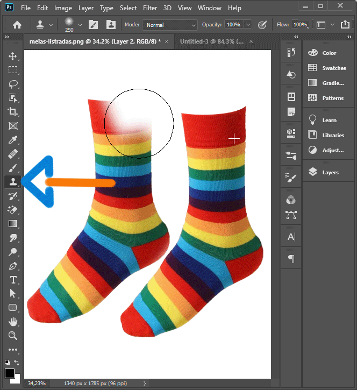Screen dimensions: 357x390
Task: Toggle pressure for opacity button
Action: click(x=262, y=25)
